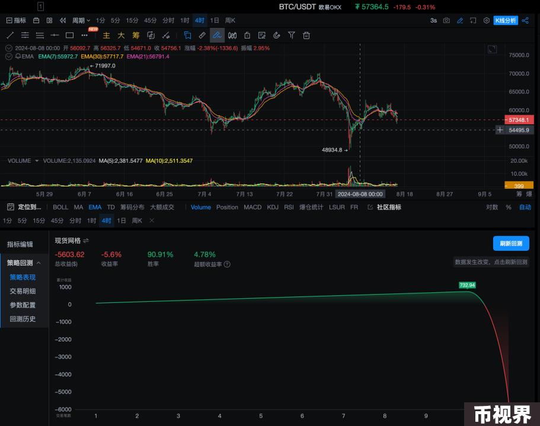
Task: Click the rewind replay icon
Action: coord(63,20)
